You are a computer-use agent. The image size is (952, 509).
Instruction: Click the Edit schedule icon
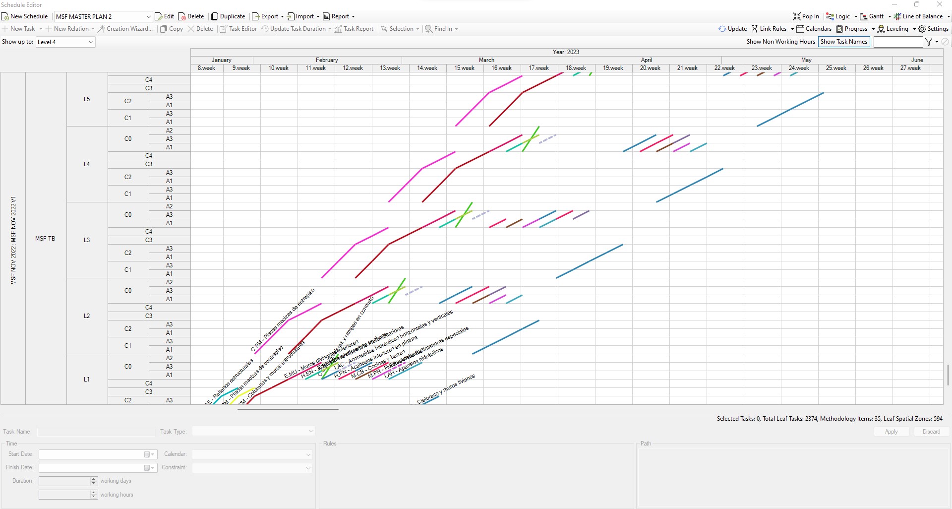pyautogui.click(x=159, y=16)
